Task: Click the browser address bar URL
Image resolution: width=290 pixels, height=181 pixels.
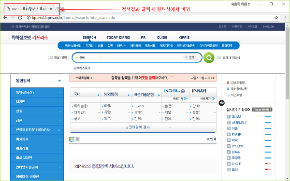Action: 73,18
